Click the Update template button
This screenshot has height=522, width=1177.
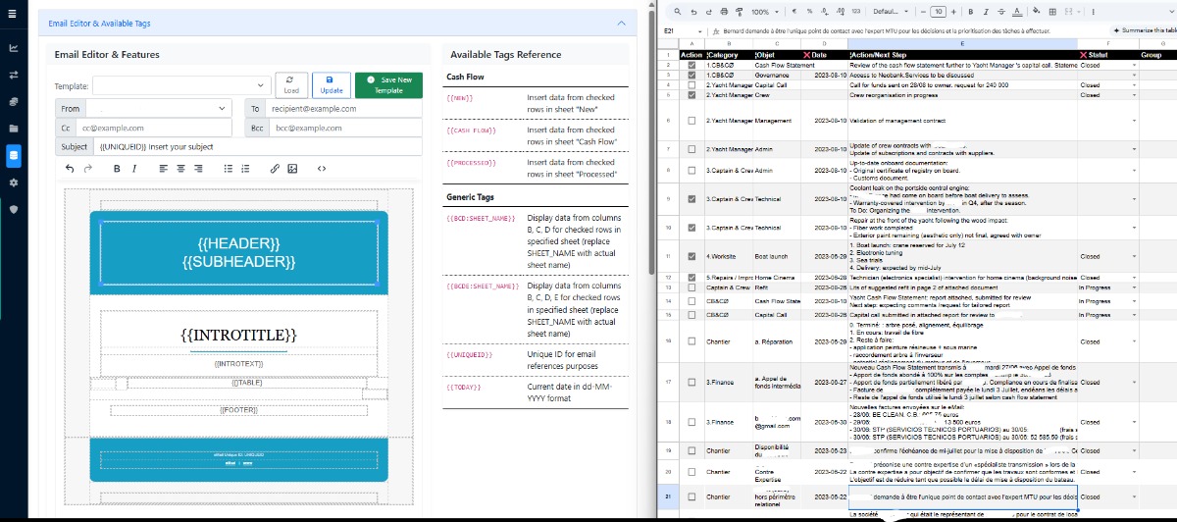331,84
